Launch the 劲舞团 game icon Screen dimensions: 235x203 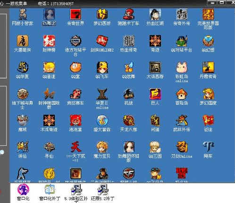[x=49, y=15]
